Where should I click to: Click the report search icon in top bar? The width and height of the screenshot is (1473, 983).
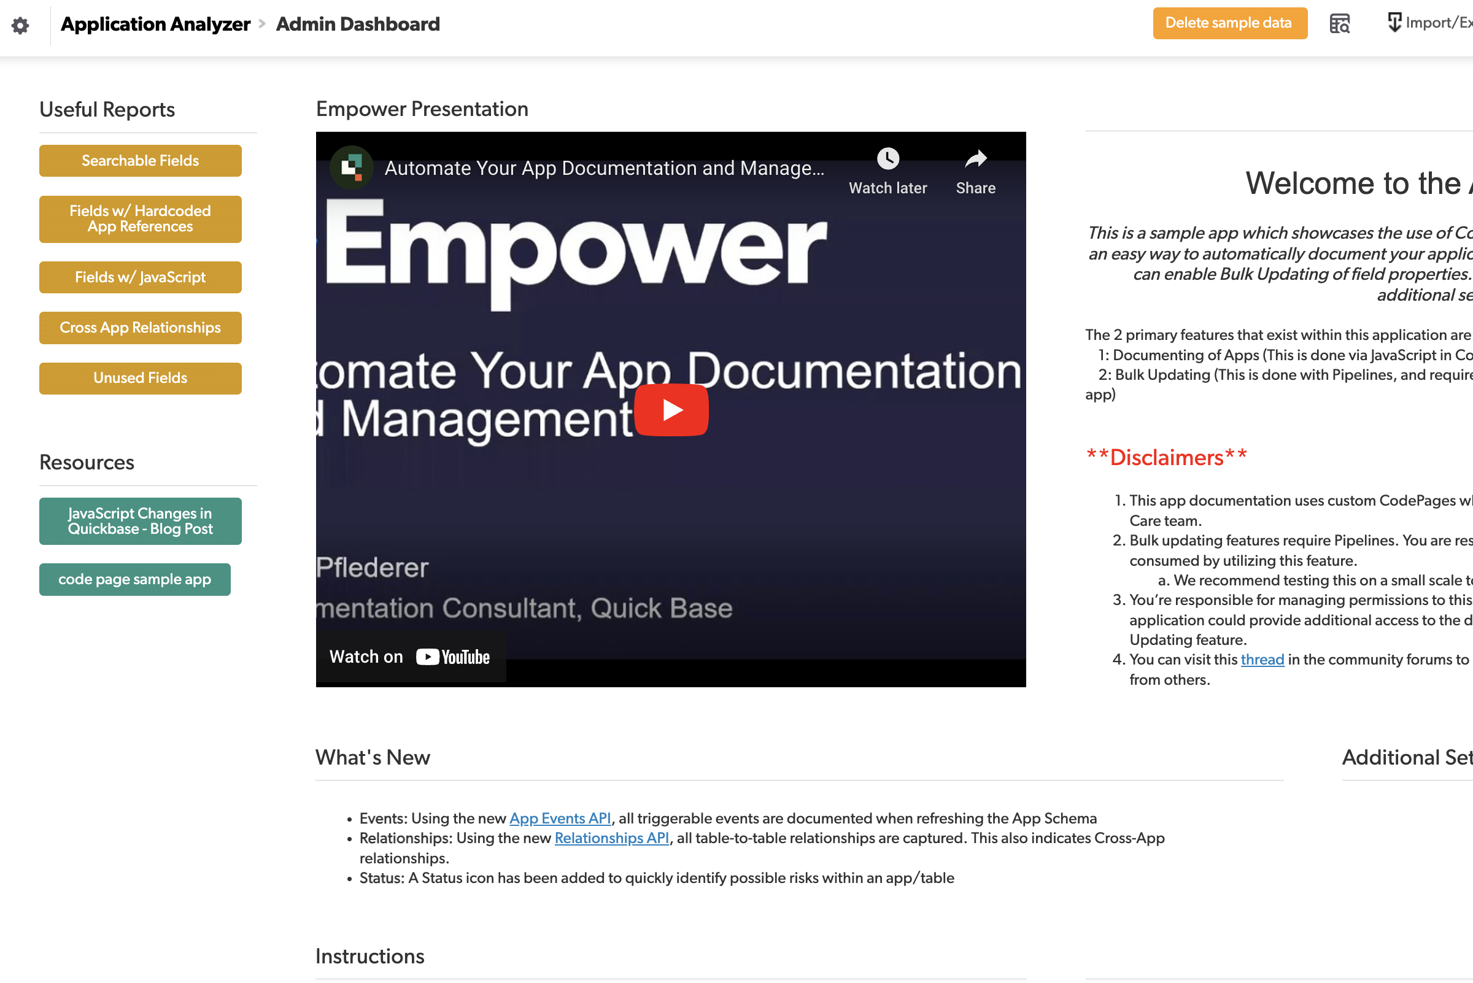coord(1339,23)
